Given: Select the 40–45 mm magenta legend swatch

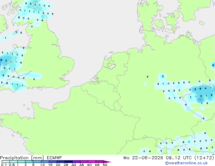Looking at the screenshot, I should click(x=92, y=162).
